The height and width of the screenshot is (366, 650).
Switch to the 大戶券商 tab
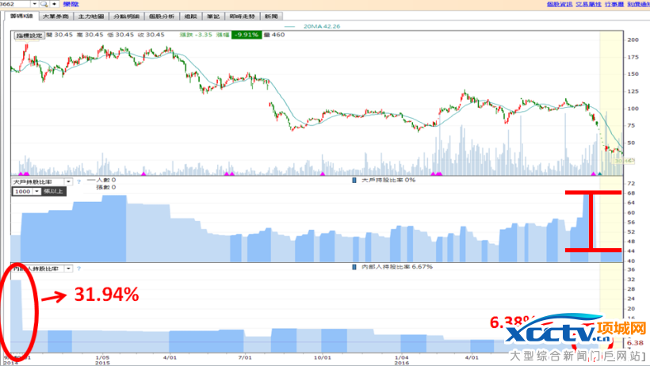[55, 16]
